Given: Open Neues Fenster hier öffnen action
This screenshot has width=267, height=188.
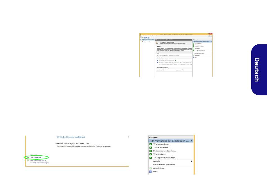Looking at the screenshot, I should pyautogui.click(x=164, y=165).
